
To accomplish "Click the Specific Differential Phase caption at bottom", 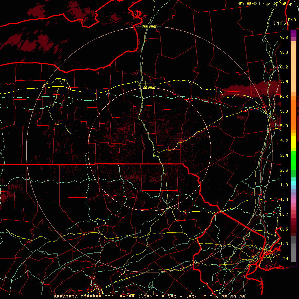I will tap(149, 297).
